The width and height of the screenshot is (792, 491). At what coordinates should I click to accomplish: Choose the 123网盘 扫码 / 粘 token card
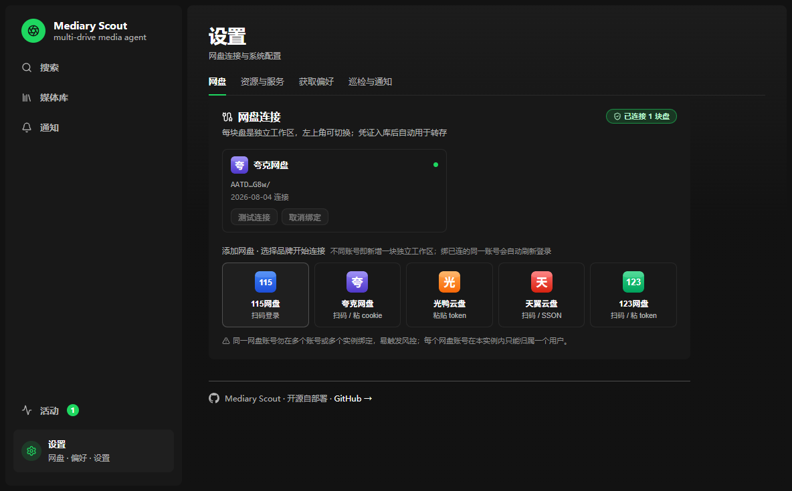pyautogui.click(x=633, y=295)
